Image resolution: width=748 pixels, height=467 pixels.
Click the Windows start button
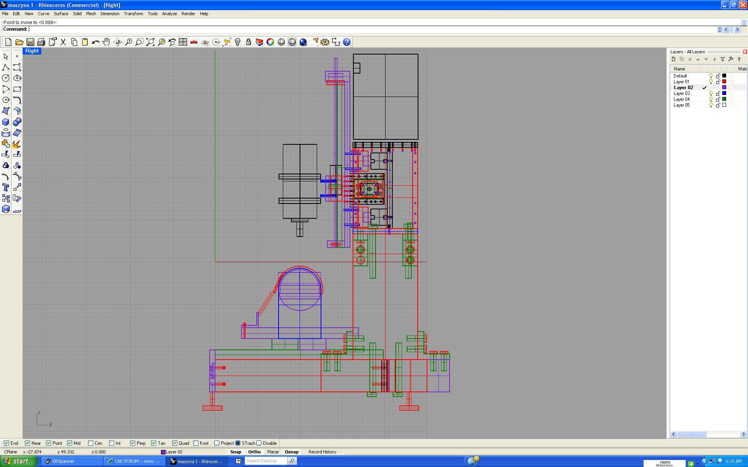[x=19, y=461]
